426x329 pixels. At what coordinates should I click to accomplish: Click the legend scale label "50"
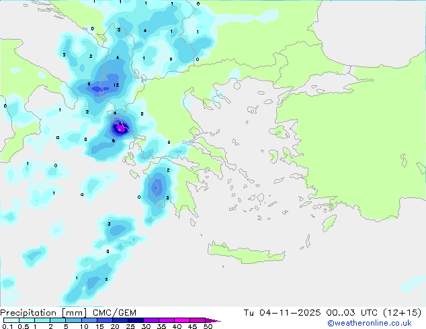208,326
